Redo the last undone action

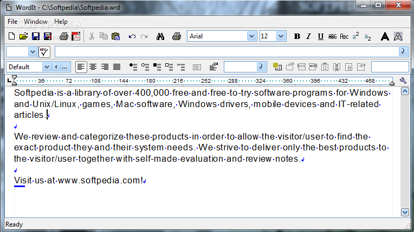pyautogui.click(x=144, y=36)
